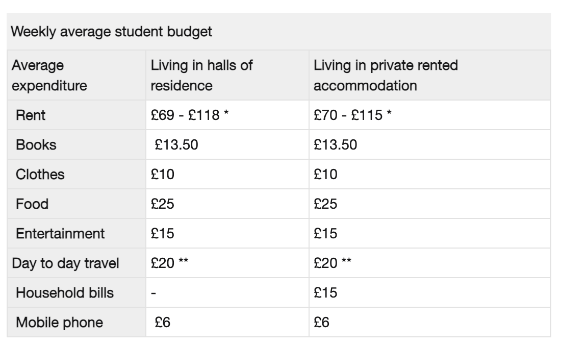Click the private rented entertainment cost £15

pyautogui.click(x=325, y=234)
